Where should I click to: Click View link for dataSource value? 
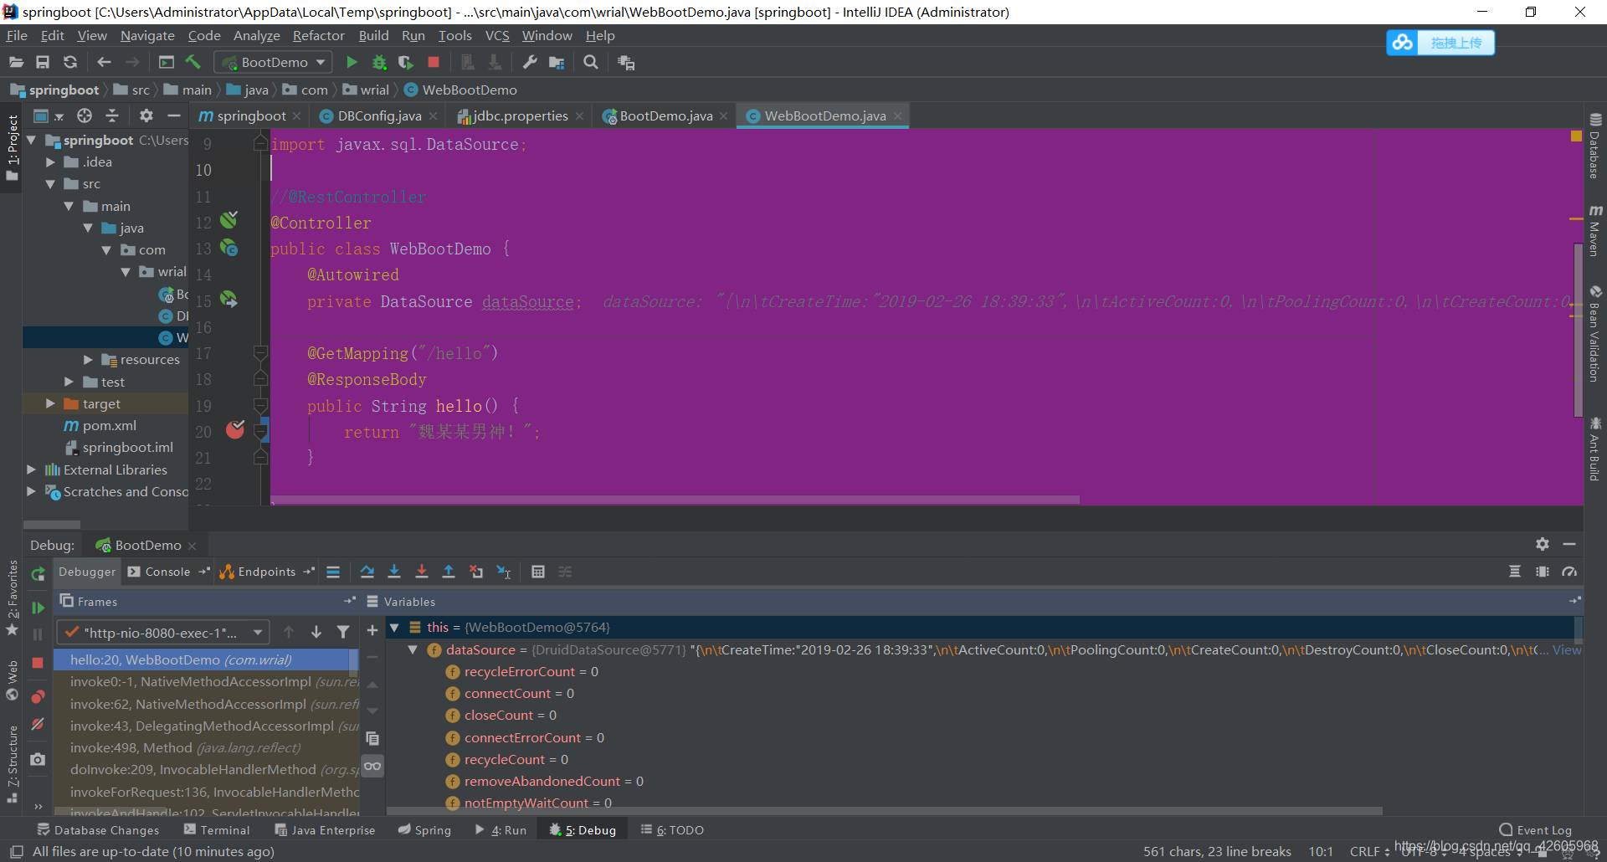tap(1567, 649)
